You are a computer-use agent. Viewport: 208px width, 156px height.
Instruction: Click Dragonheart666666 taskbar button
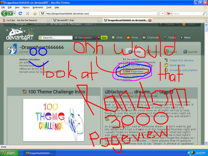point(40,153)
